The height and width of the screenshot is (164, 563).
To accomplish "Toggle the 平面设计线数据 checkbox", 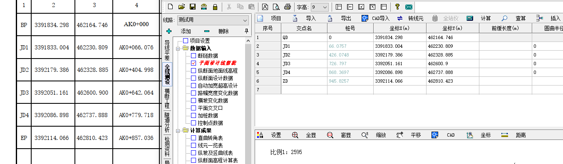I will coord(193,63).
